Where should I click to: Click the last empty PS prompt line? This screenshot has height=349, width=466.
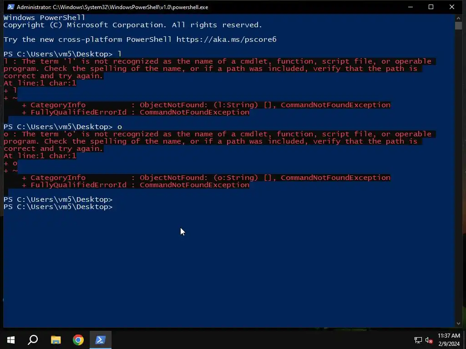coord(58,207)
